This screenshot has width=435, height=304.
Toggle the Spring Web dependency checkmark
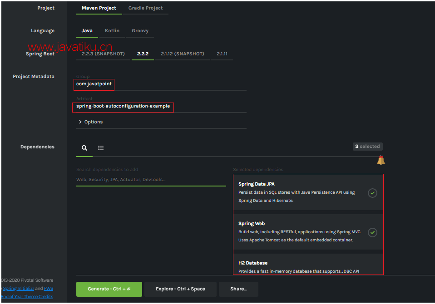(x=372, y=232)
